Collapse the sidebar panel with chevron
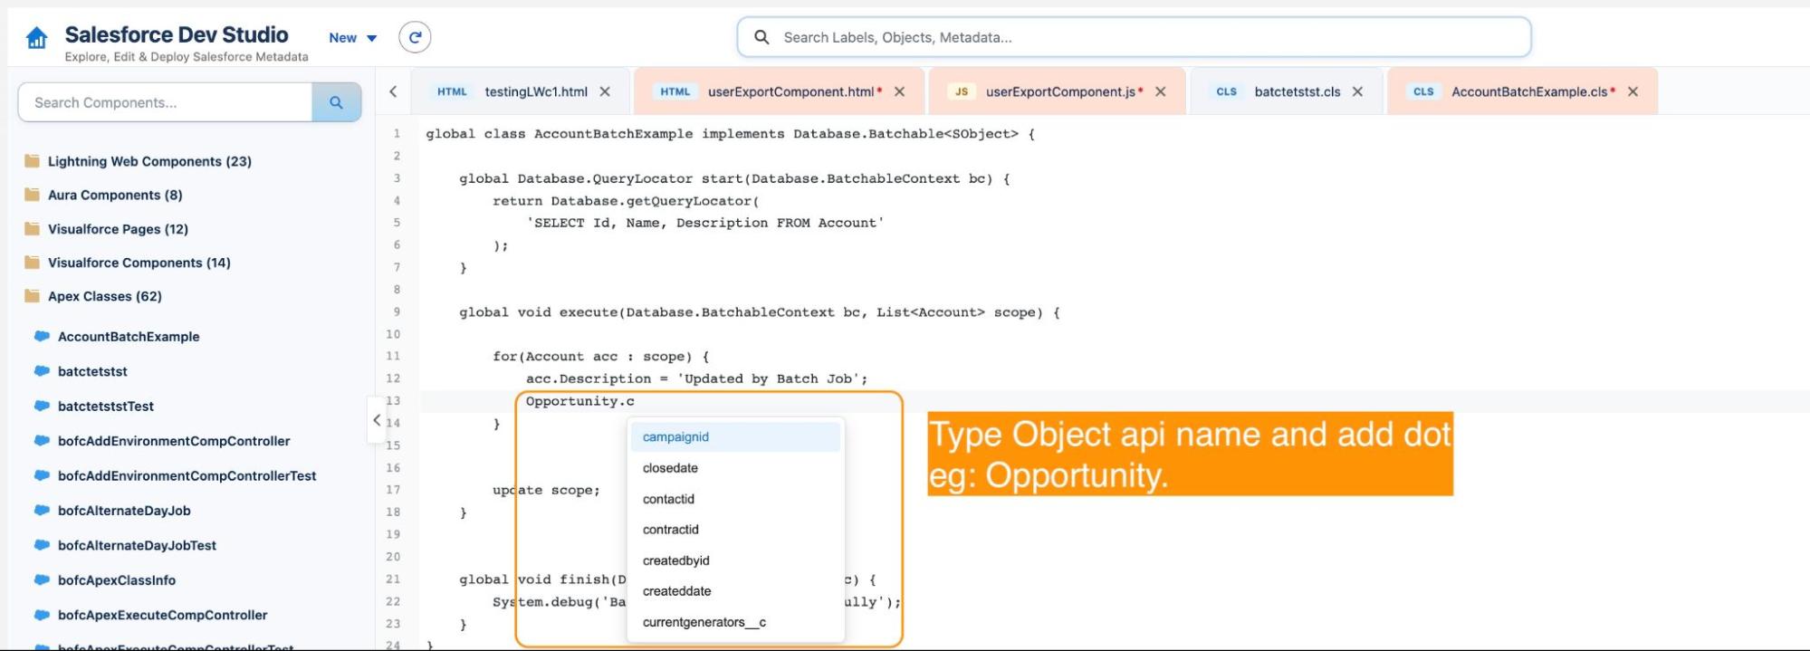The width and height of the screenshot is (1810, 651). [x=377, y=420]
